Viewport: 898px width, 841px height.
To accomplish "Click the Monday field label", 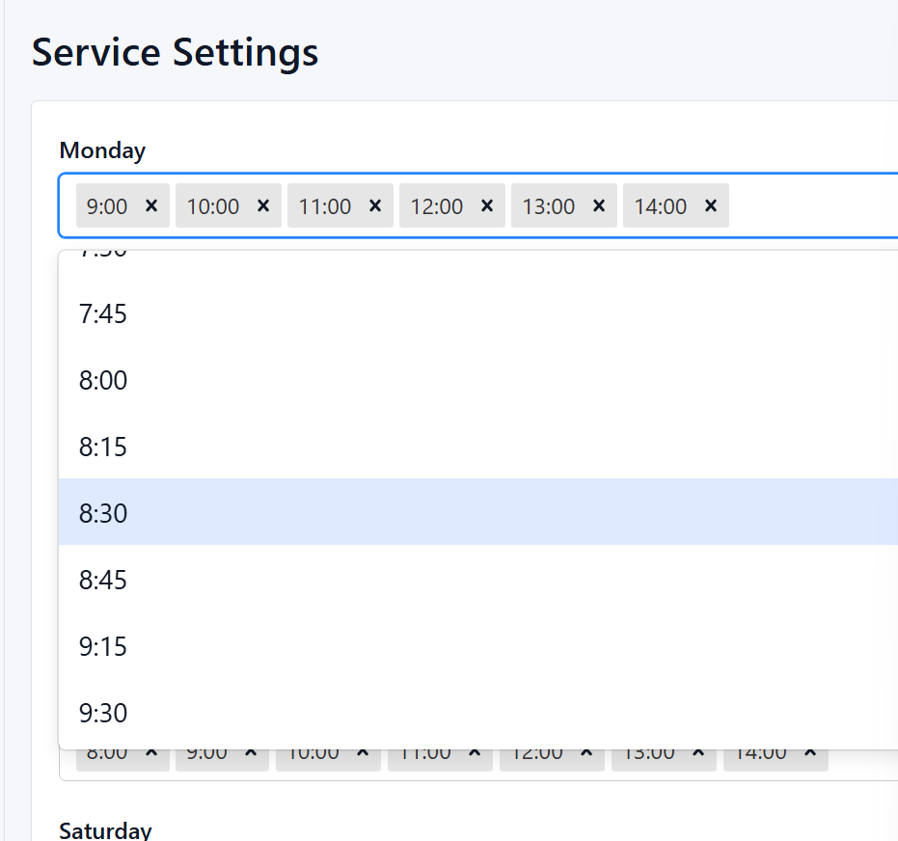I will [x=102, y=150].
